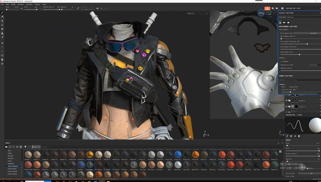
Task: Open the Mode menu
Action: click(13, 4)
